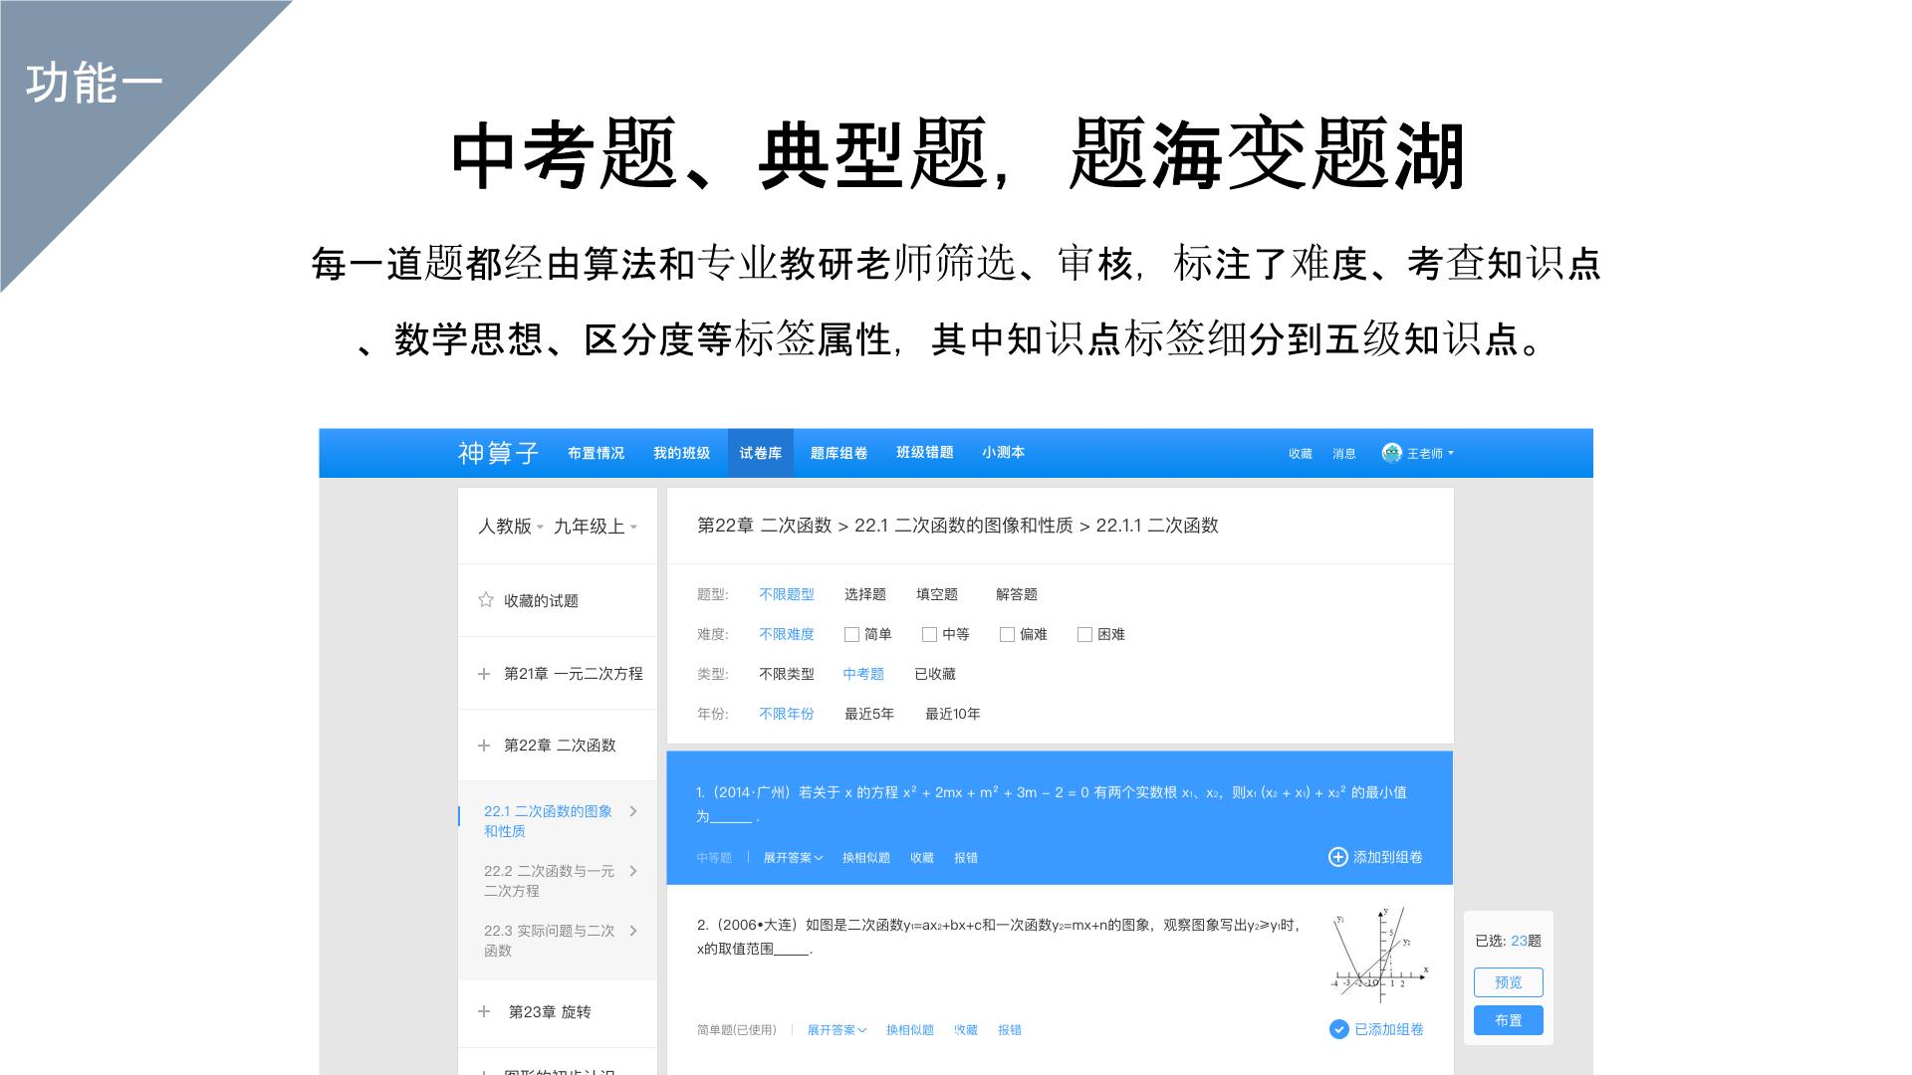1912x1075 pixels.
Task: Check the 中等 difficulty checkbox
Action: point(929,634)
